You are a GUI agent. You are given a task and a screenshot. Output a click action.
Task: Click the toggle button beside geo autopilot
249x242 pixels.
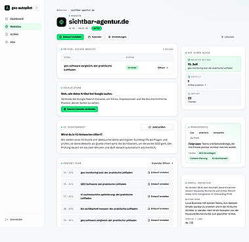click(x=37, y=8)
